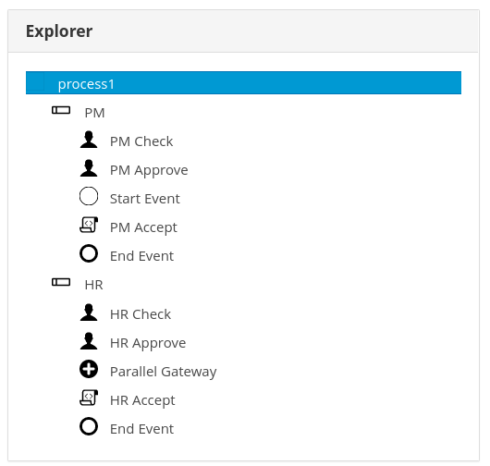This screenshot has width=490, height=466.
Task: Click the End Event icon under PM
Action: (89, 253)
